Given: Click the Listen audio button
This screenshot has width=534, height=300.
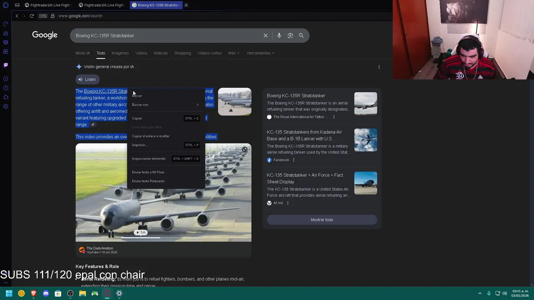Looking at the screenshot, I should [x=87, y=79].
